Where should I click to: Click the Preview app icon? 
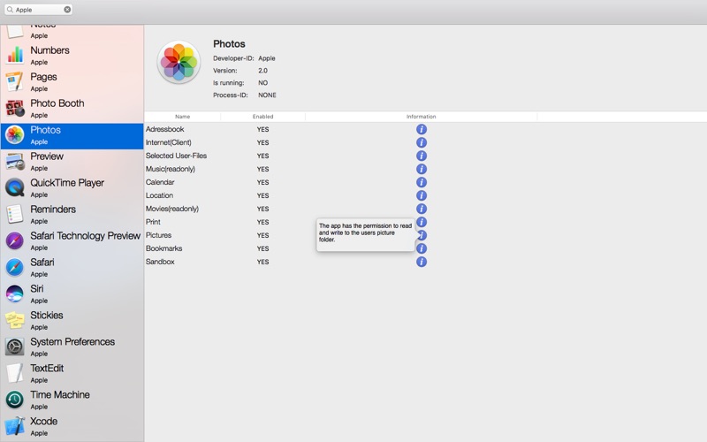pyautogui.click(x=15, y=161)
